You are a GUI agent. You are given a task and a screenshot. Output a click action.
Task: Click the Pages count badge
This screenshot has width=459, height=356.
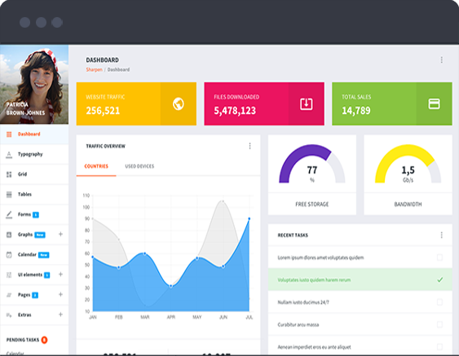(35, 295)
